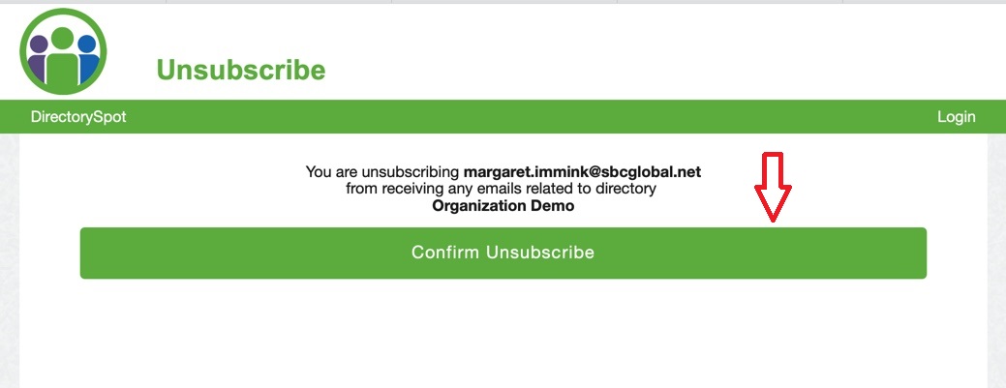Click the Unsubscribe page heading
This screenshot has height=388, width=1006.
coord(240,70)
